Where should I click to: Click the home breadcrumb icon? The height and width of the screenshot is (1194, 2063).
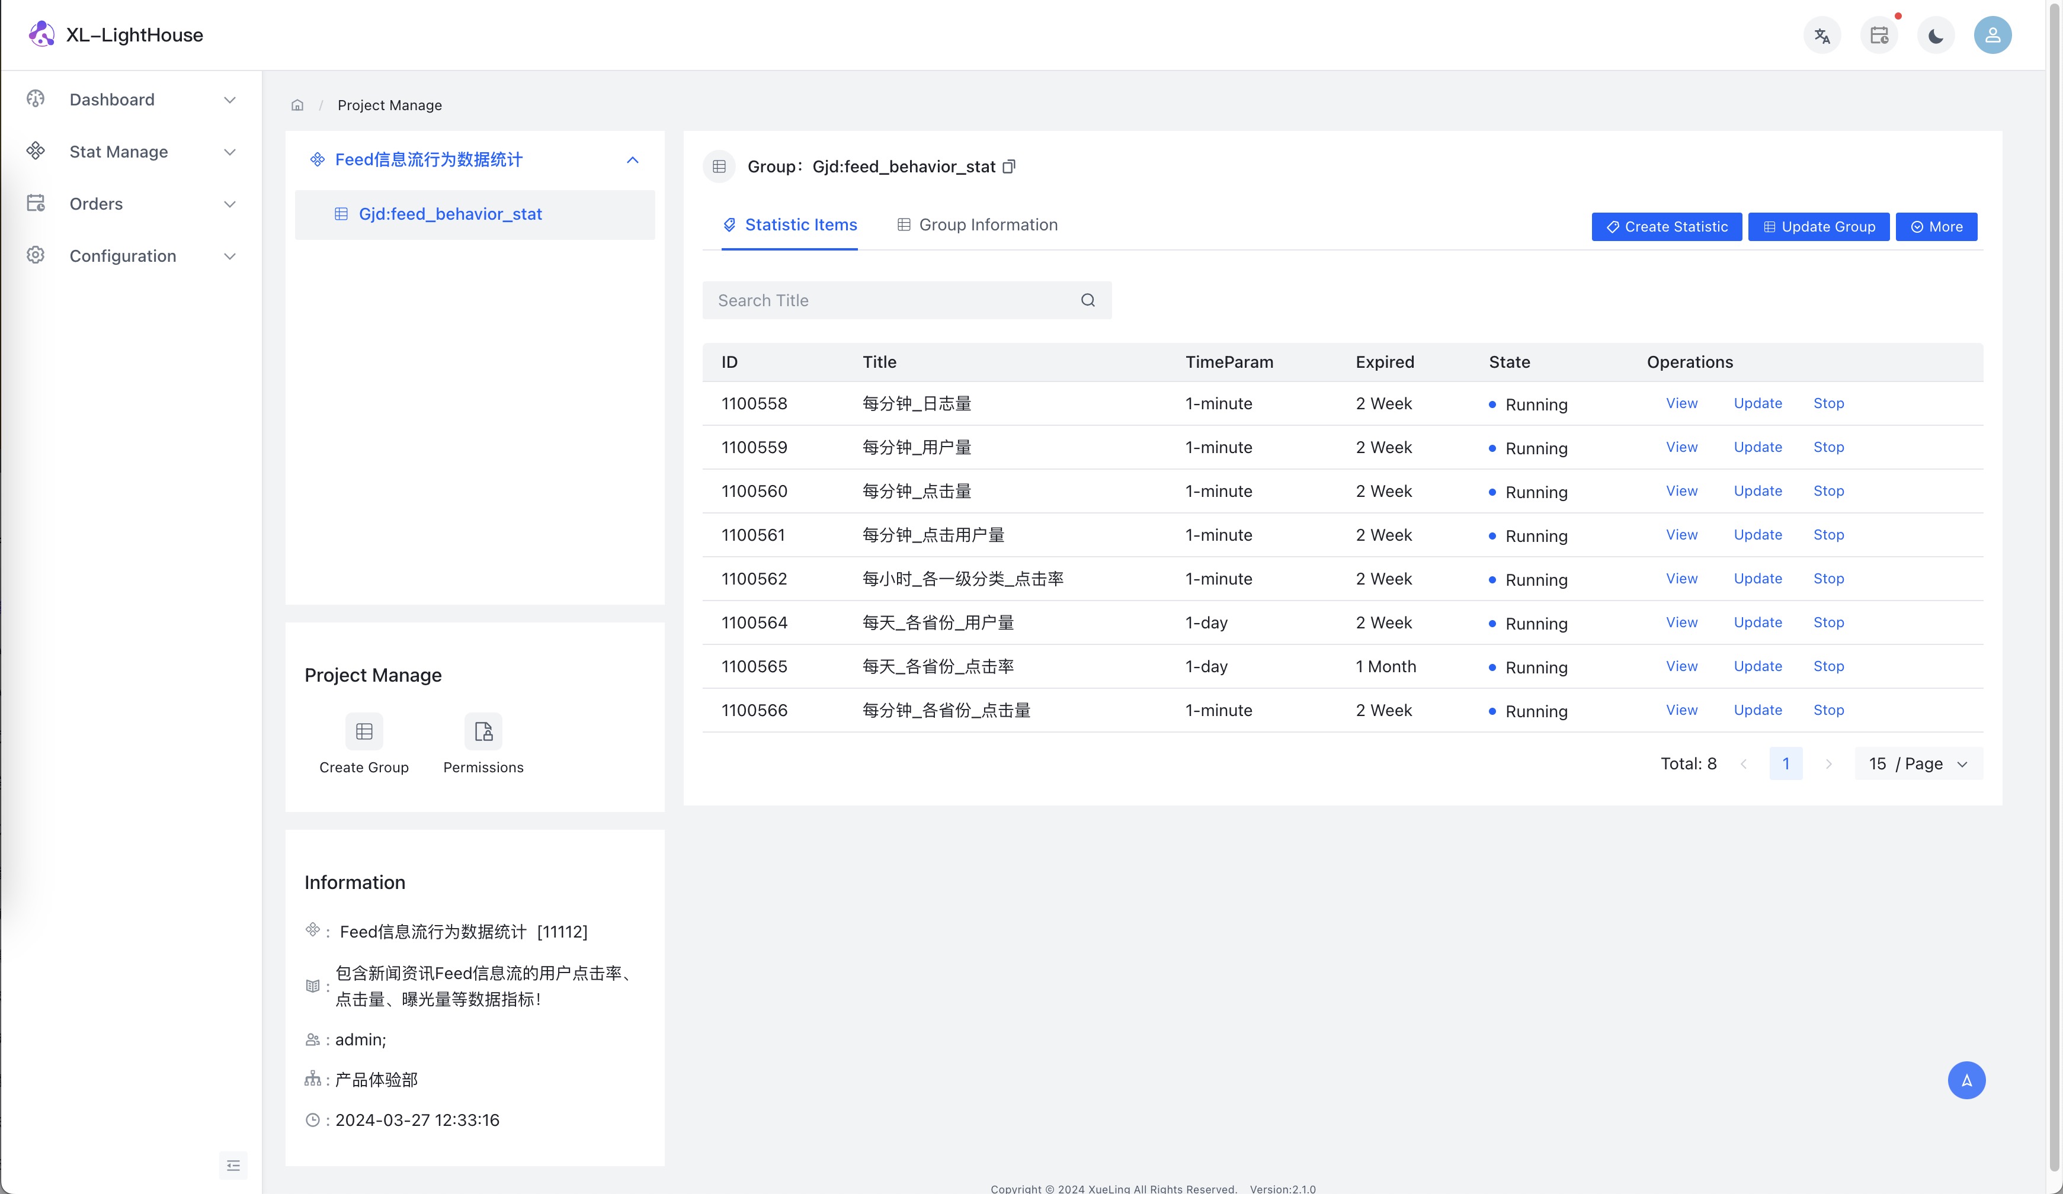(x=297, y=105)
